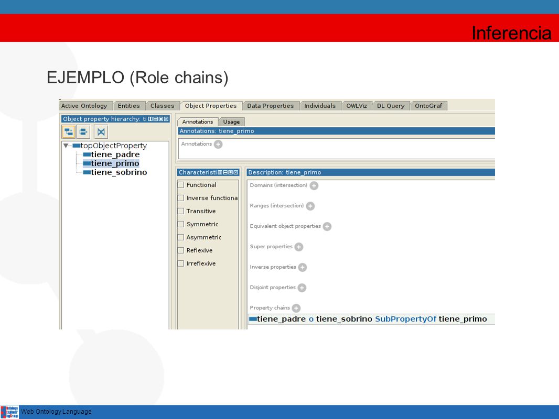Check the Transitive characteristic
Viewport: 559px width, 419px height.
(x=181, y=211)
